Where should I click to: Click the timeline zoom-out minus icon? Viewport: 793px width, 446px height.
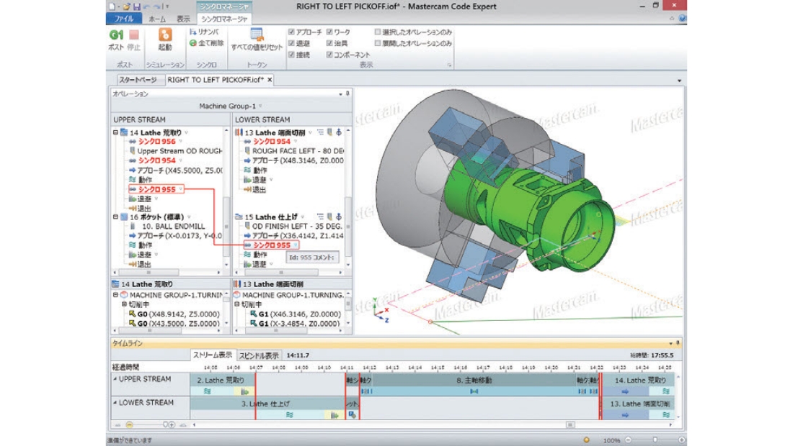click(130, 425)
